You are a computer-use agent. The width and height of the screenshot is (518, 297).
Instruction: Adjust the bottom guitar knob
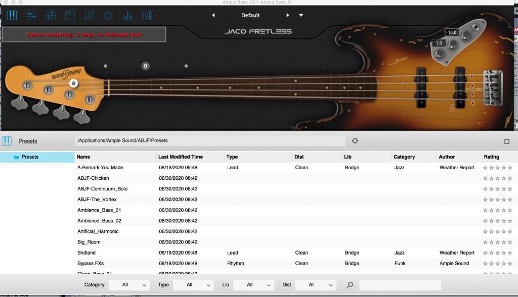coord(440,53)
